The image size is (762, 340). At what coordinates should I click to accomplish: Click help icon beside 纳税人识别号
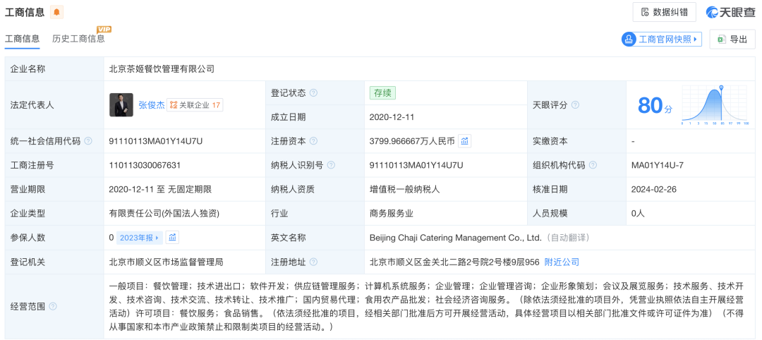[331, 165]
